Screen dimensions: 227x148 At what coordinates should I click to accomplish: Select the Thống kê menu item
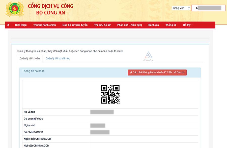click(171, 25)
